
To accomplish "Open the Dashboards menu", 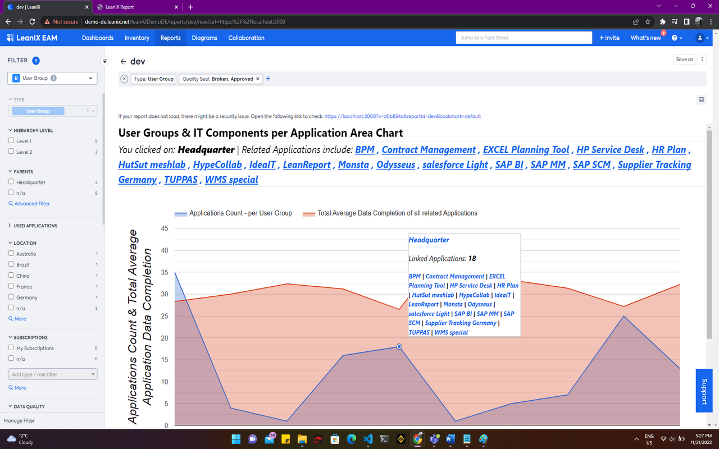I will (x=98, y=38).
